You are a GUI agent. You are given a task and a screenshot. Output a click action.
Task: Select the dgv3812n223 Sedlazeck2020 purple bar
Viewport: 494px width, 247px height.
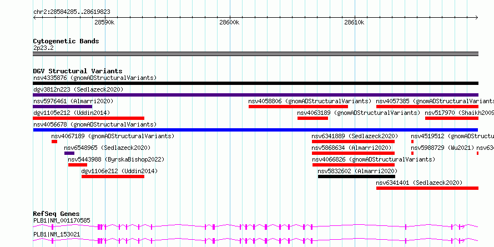coord(255,95)
